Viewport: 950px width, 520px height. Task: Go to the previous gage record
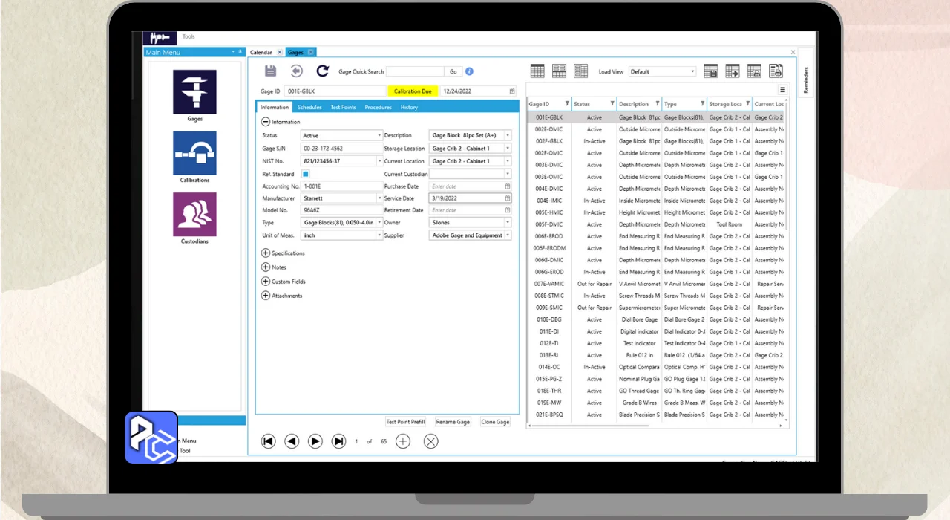(292, 441)
